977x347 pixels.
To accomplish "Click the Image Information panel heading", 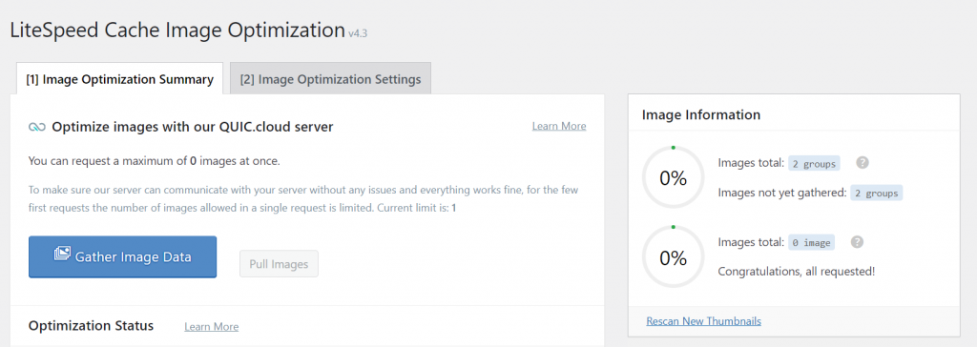I will click(701, 114).
